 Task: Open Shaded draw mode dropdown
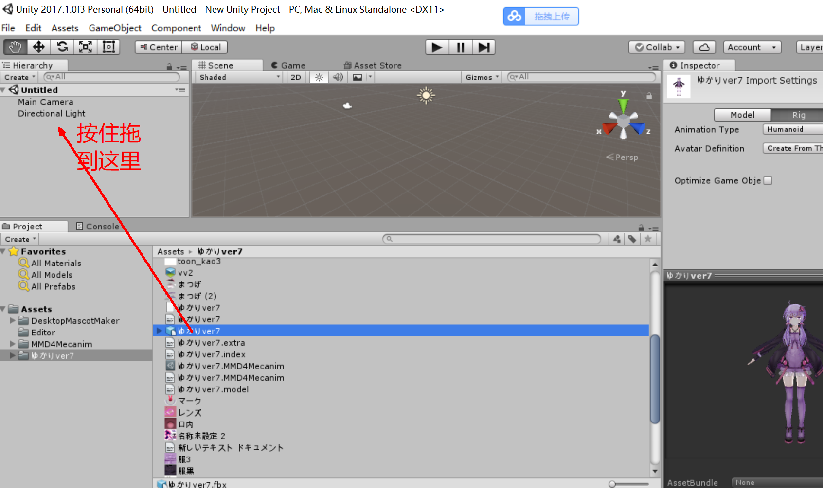pyautogui.click(x=238, y=77)
